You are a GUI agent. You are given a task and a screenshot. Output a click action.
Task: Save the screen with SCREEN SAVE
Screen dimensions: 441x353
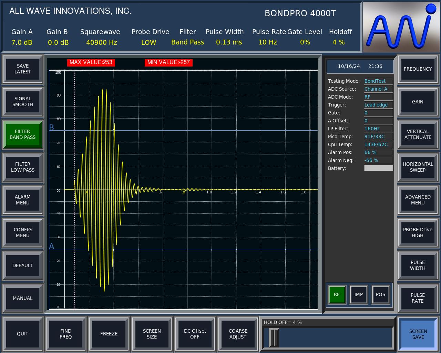point(418,334)
